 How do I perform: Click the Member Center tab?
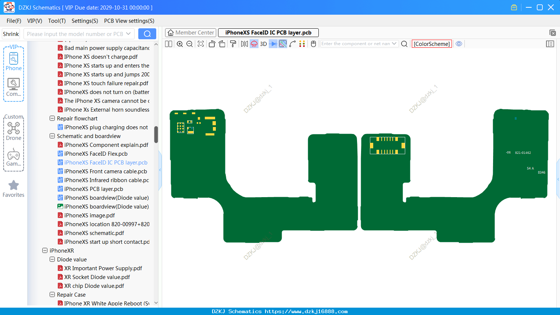coord(190,33)
